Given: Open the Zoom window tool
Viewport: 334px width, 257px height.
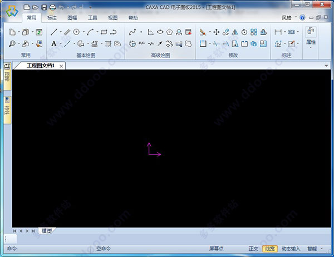Looking at the screenshot, I should 12,44.
